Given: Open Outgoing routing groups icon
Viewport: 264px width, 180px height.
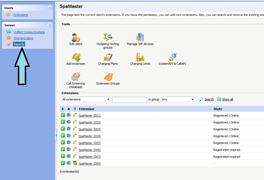Looking at the screenshot, I should point(108,38).
